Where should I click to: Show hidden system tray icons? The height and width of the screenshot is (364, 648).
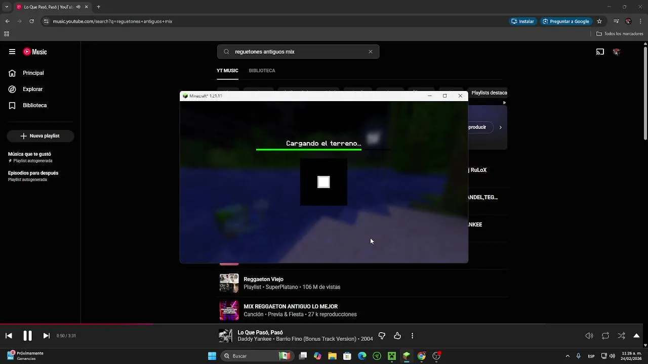tap(568, 356)
